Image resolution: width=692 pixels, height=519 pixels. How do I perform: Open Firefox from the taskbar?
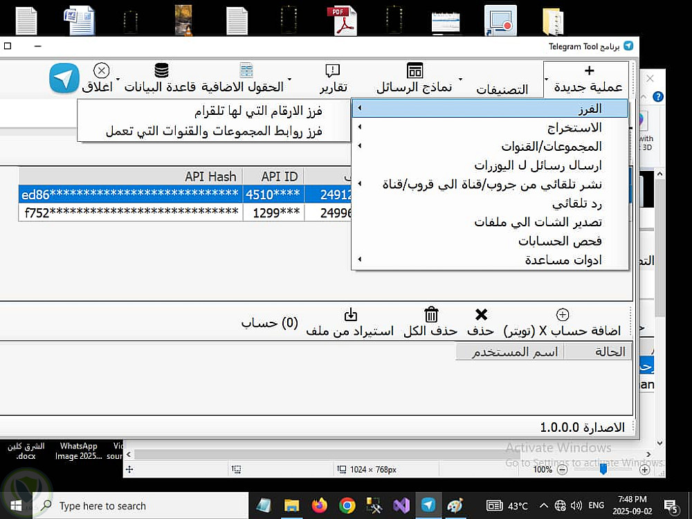point(320,506)
